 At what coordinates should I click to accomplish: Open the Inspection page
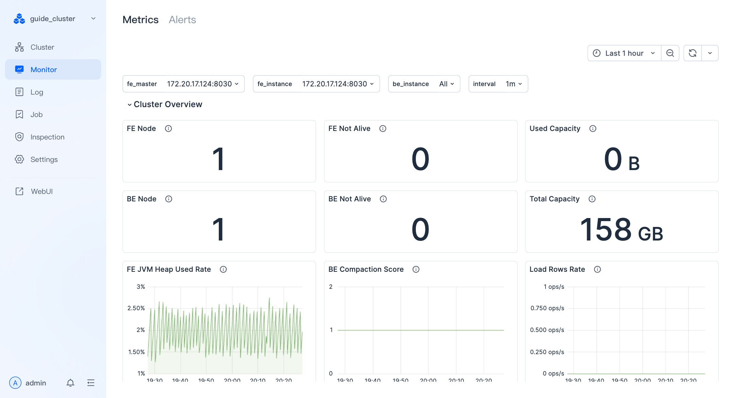point(53,137)
